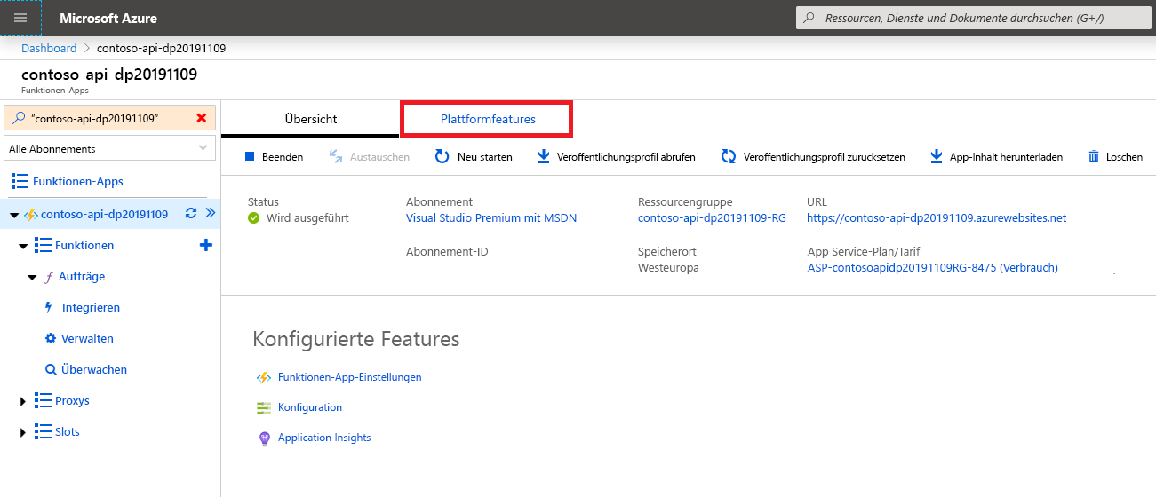Click the lightning function app icon in tree
Image resolution: width=1156 pixels, height=497 pixels.
click(30, 215)
